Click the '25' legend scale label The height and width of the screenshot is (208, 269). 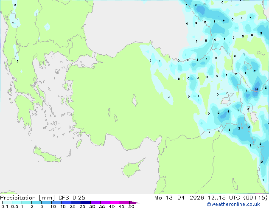click(x=82, y=206)
